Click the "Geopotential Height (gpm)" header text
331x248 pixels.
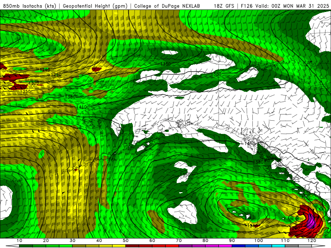point(95,6)
